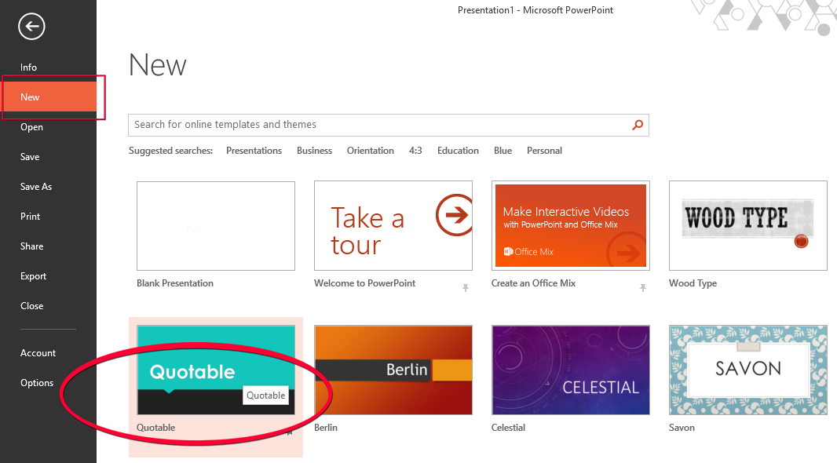Select the Celestial theme thumbnail
837x463 pixels.
(571, 370)
